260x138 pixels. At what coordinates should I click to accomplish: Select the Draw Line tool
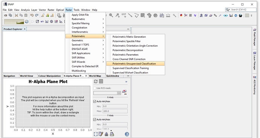[130, 15]
